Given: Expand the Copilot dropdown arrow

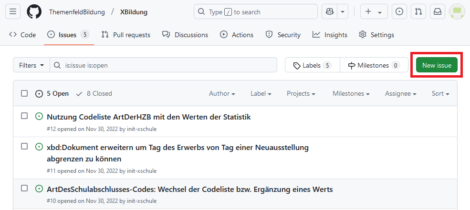Looking at the screenshot, I should coord(343,11).
